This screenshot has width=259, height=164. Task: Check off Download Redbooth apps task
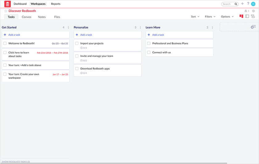(77, 69)
